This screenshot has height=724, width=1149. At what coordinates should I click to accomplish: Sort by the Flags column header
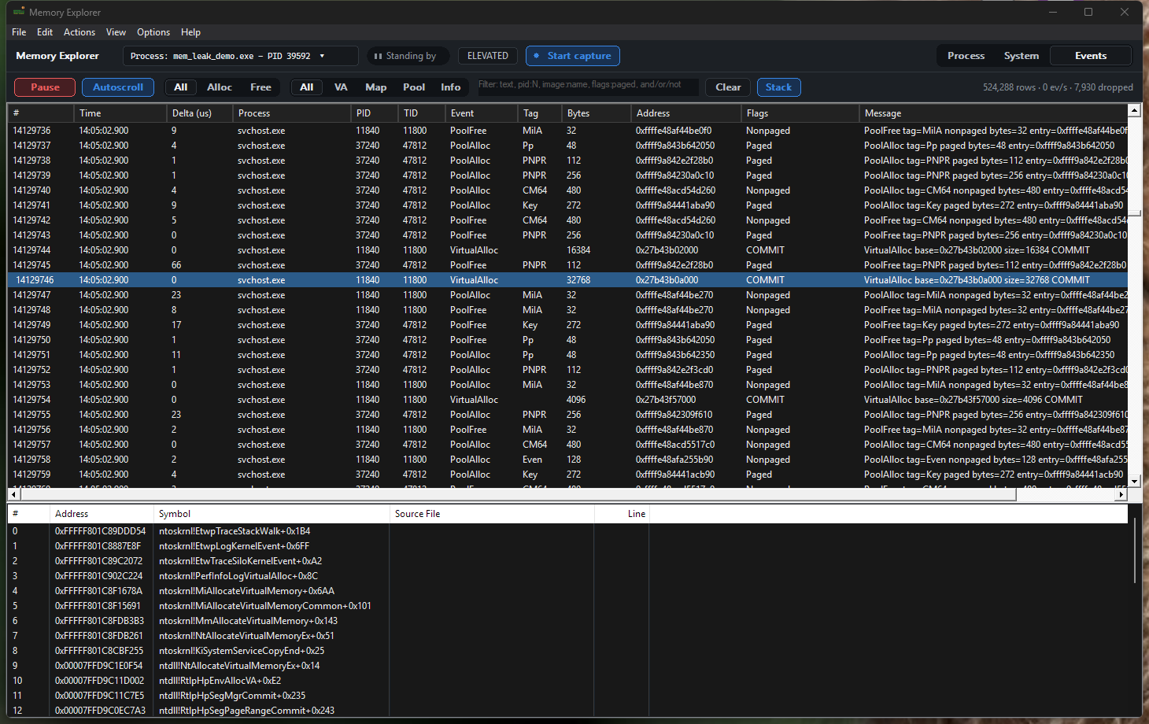tap(800, 113)
